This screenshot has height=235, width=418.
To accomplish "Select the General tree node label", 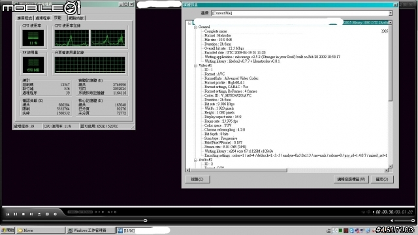I will [x=204, y=27].
